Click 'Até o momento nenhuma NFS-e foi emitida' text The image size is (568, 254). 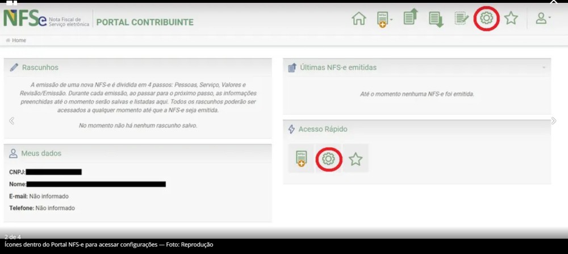[417, 94]
